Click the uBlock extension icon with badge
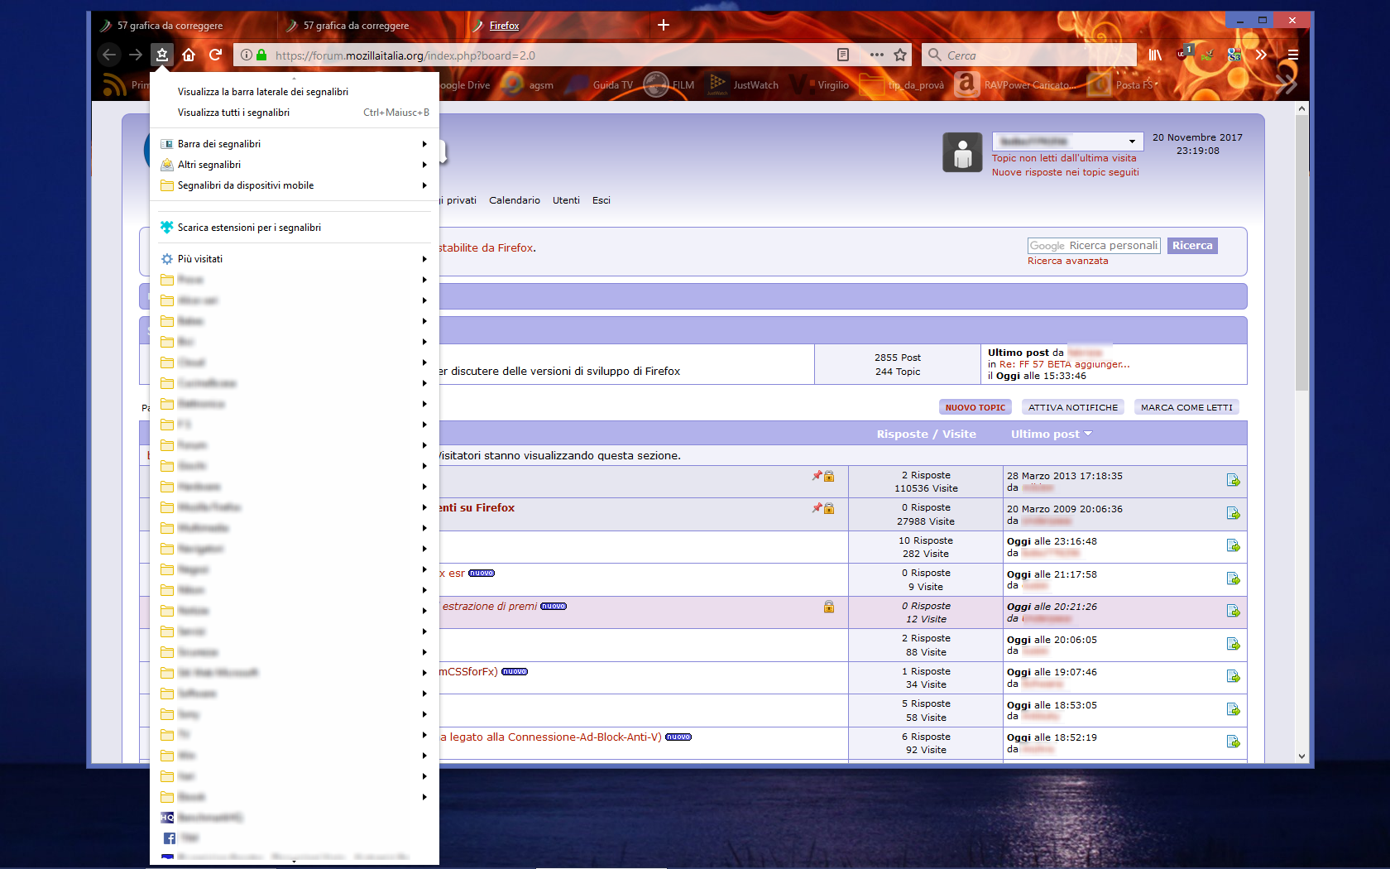Viewport: 1390px width, 869px height. [x=1183, y=55]
